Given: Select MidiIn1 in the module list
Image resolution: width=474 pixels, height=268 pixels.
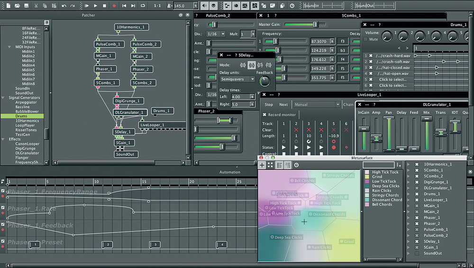Looking at the screenshot, I should click(x=28, y=51).
